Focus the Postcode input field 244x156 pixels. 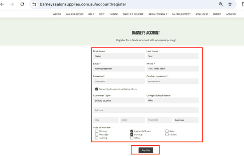(159, 120)
